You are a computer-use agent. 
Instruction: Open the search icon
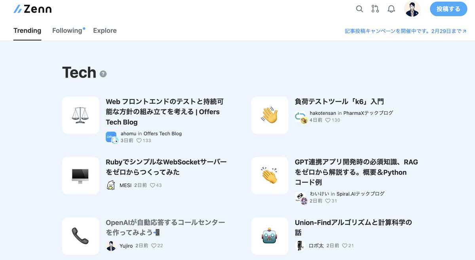359,9
